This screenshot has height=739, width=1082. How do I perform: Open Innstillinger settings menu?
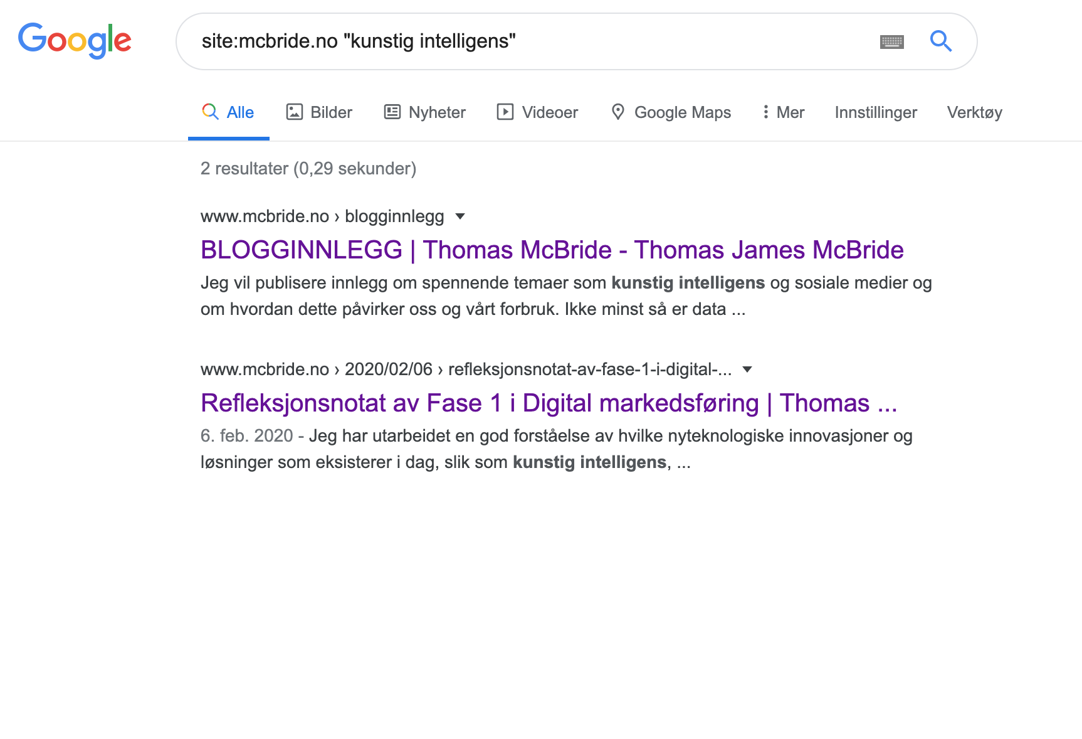pos(876,112)
